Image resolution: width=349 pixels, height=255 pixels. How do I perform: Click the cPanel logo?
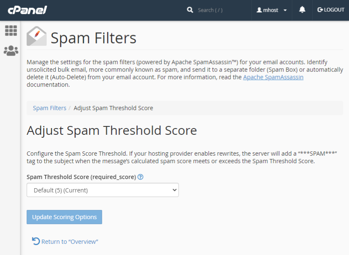click(27, 10)
